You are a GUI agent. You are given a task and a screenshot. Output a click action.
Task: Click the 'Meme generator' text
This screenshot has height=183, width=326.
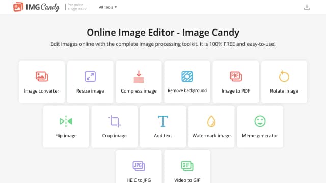pyautogui.click(x=260, y=136)
